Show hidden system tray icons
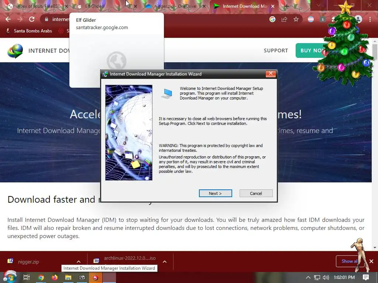Screen dimensions: 378x283 308,277
